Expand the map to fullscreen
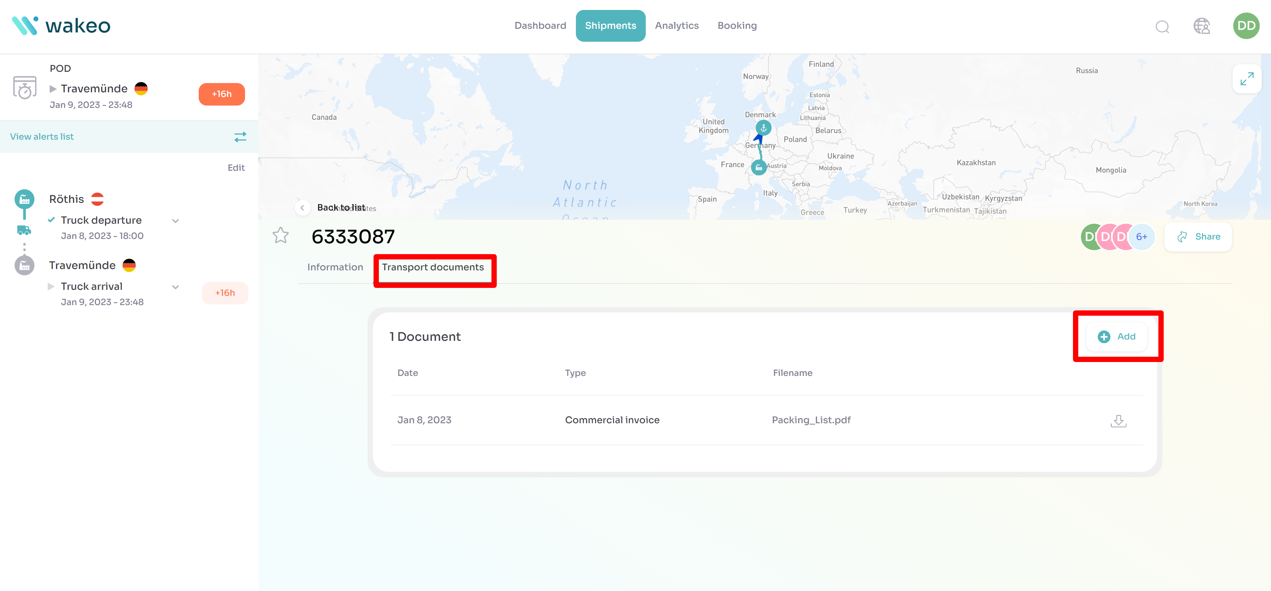 pyautogui.click(x=1246, y=79)
